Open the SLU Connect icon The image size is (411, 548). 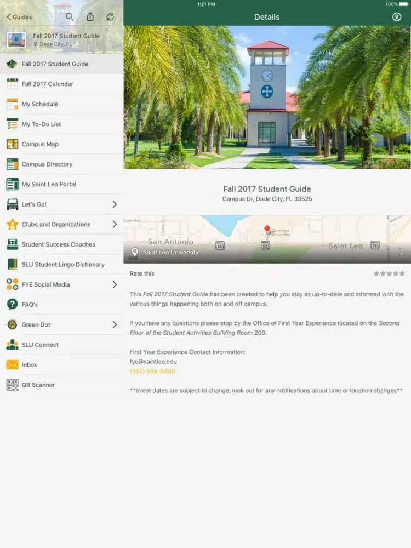click(12, 345)
